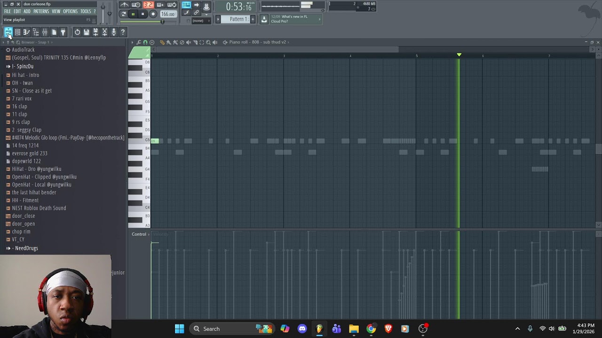Select the Draw pencil tool in piano roll
Image resolution: width=602 pixels, height=338 pixels.
pyautogui.click(x=162, y=42)
